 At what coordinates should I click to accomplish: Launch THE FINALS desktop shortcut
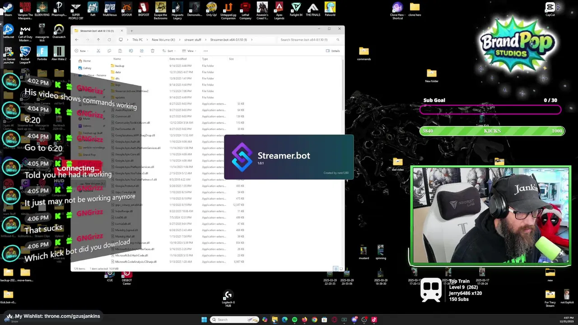[x=313, y=9]
